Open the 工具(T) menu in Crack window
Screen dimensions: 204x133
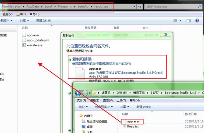[x=121, y=100]
